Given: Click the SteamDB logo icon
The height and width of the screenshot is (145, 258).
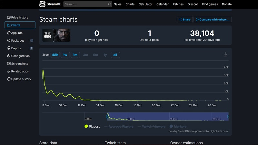Looking at the screenshot, I should 43,4.
